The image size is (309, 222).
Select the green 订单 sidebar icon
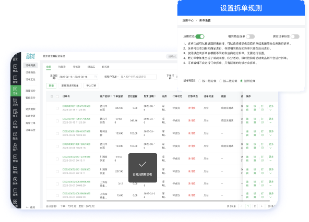[15, 91]
